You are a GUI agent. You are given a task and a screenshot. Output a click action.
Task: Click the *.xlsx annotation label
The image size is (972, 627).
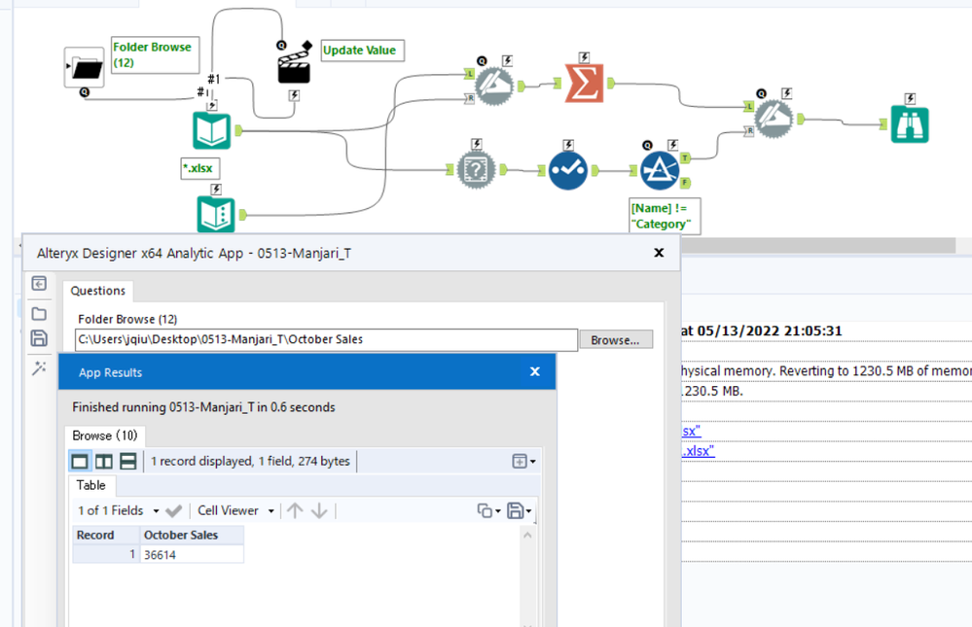pyautogui.click(x=200, y=168)
